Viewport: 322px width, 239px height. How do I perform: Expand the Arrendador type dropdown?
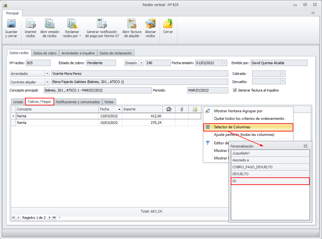click(47, 74)
